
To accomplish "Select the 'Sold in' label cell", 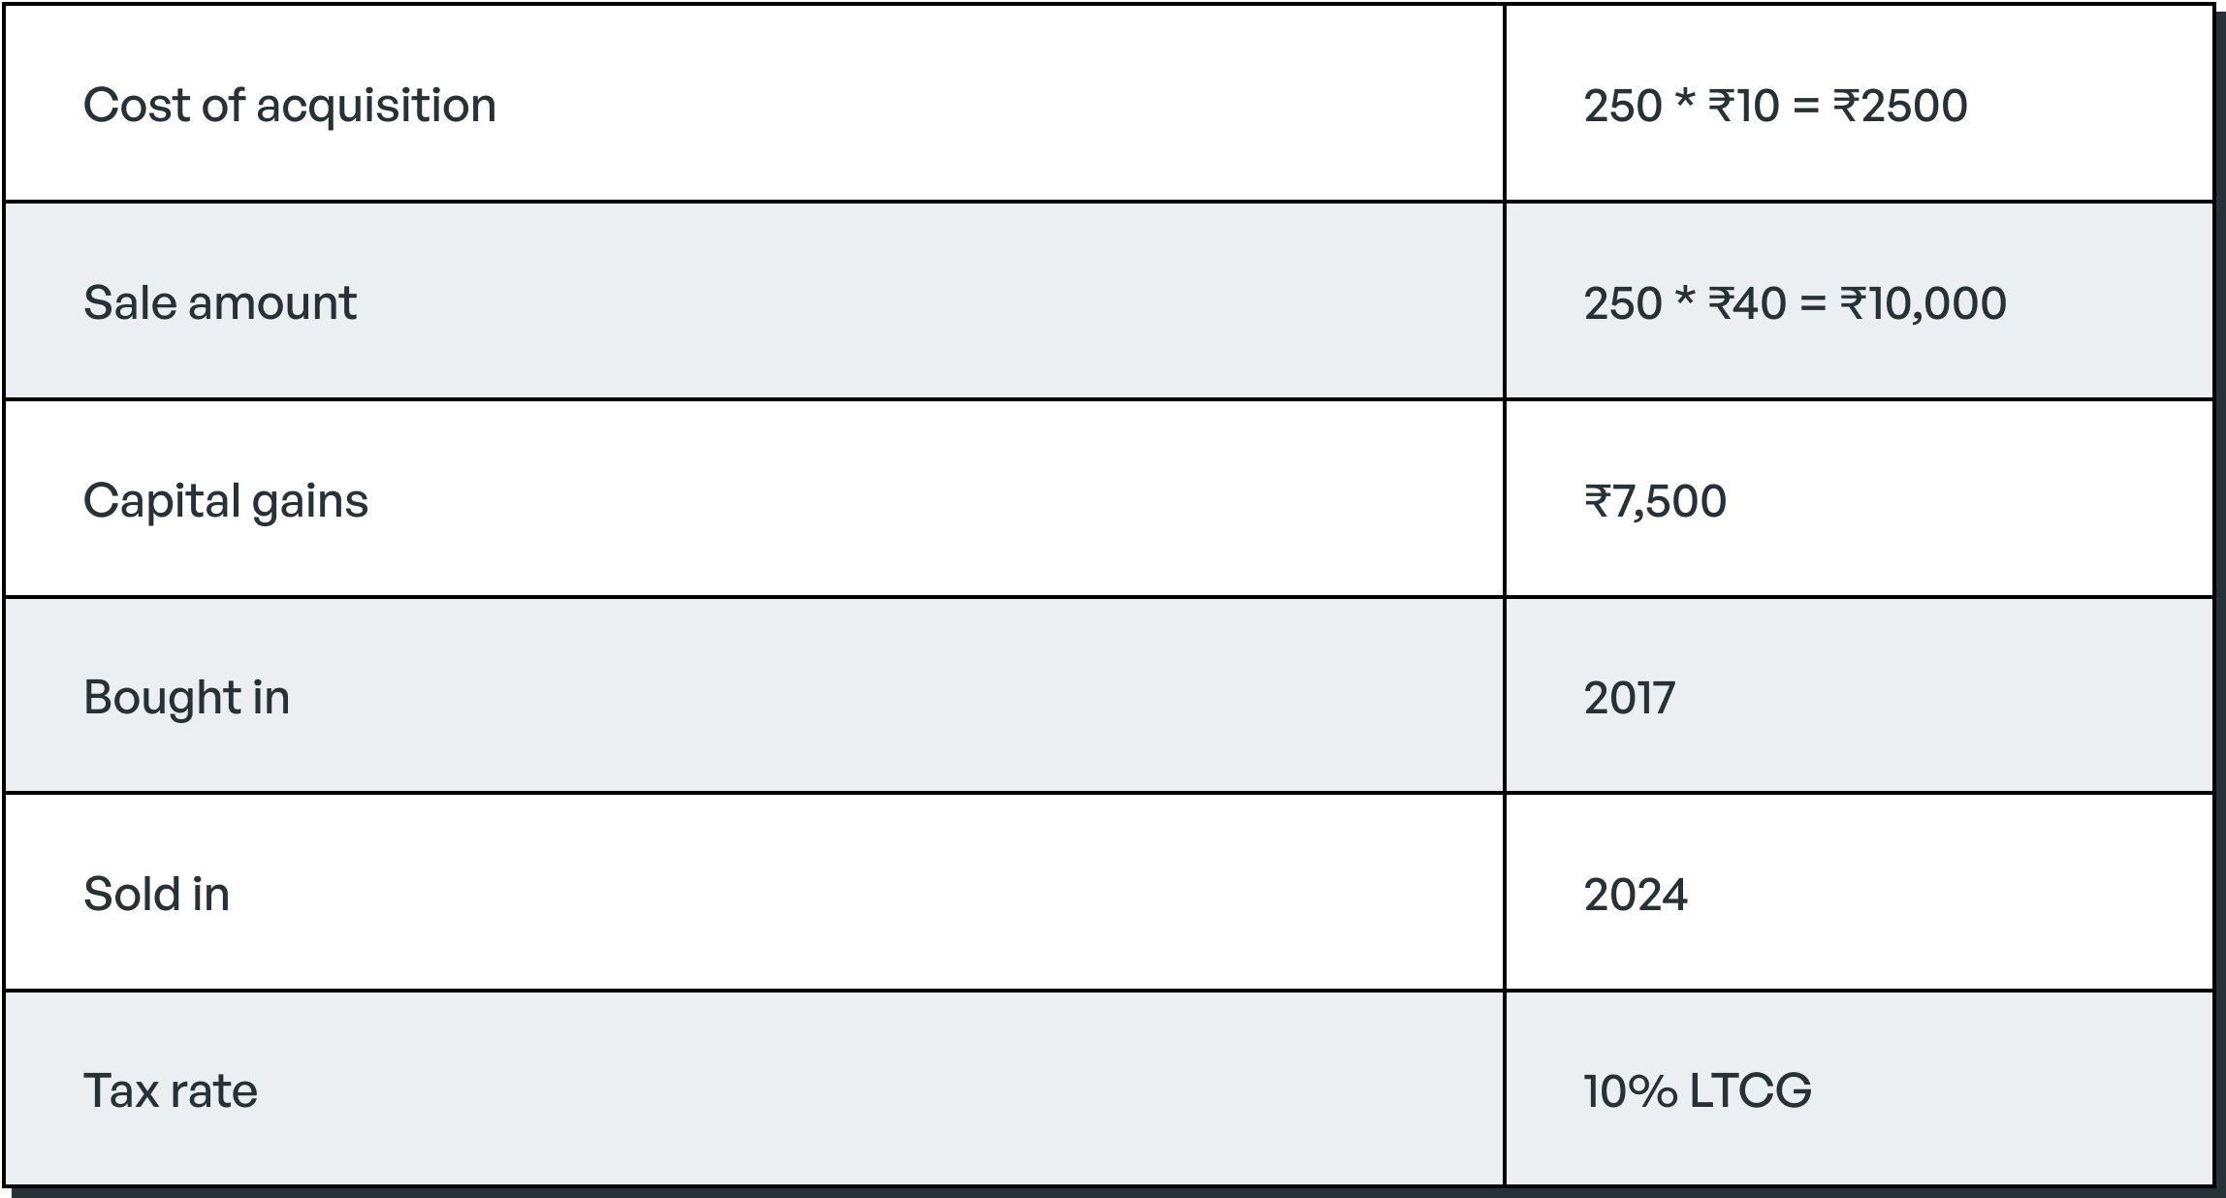I will click(753, 893).
